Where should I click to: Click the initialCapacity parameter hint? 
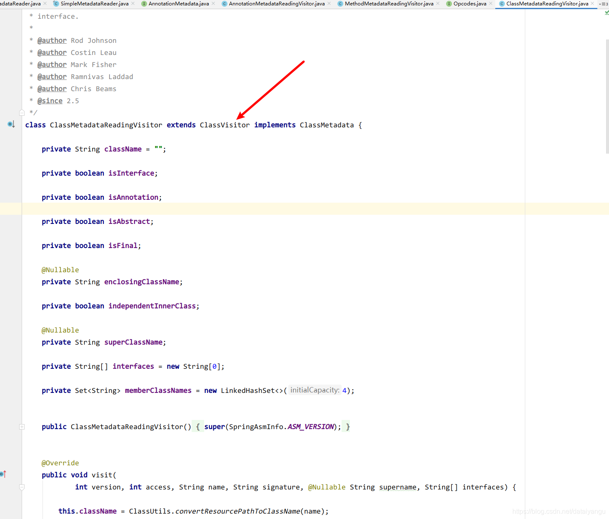(x=315, y=390)
